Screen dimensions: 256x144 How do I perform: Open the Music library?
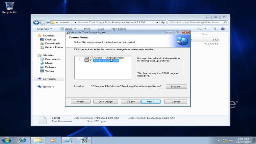[x=49, y=63]
